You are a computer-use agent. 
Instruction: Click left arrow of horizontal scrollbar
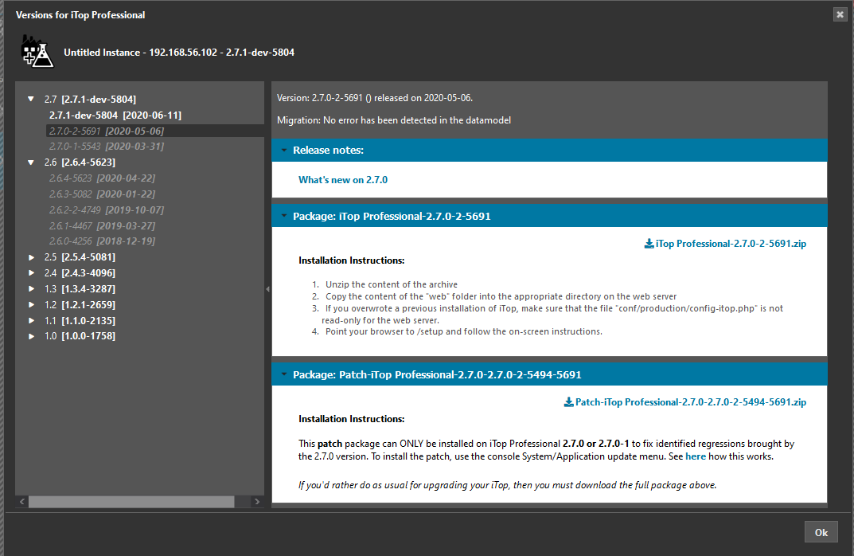22,502
